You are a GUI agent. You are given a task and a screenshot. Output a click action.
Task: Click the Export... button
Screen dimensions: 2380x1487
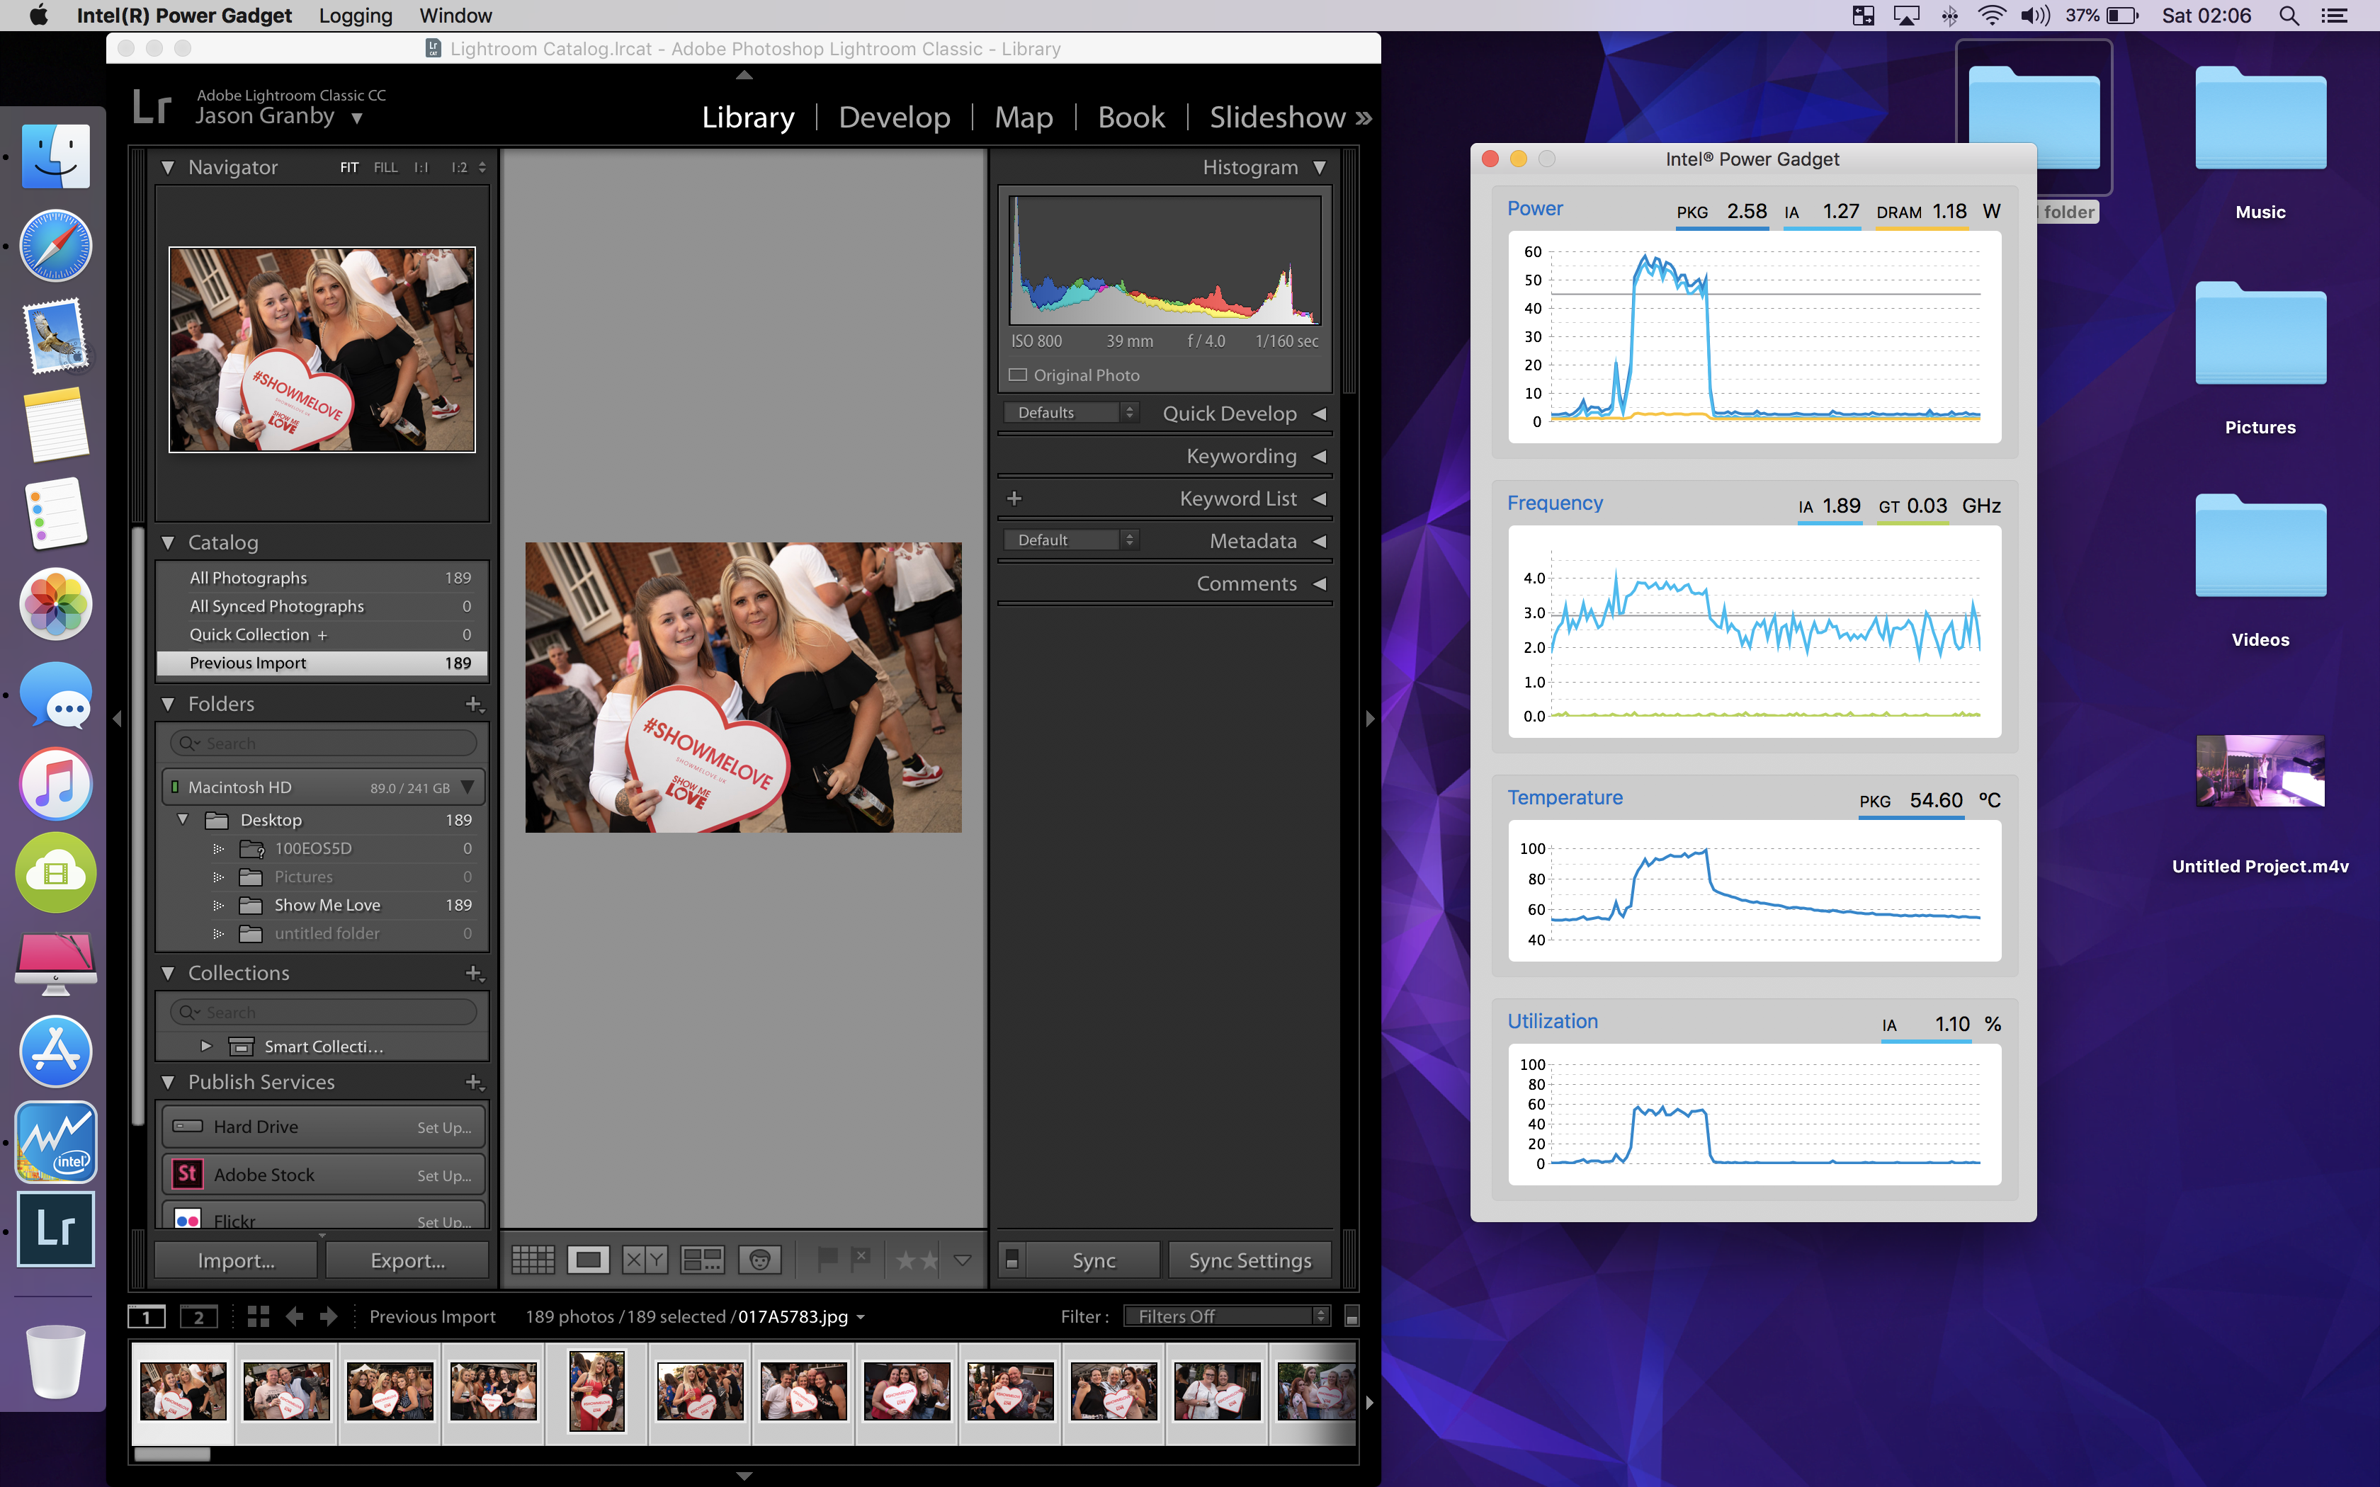(407, 1260)
